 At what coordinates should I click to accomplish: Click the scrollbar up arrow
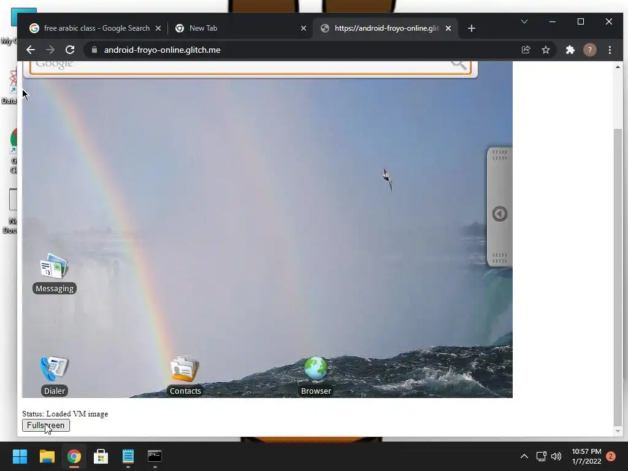tap(618, 67)
